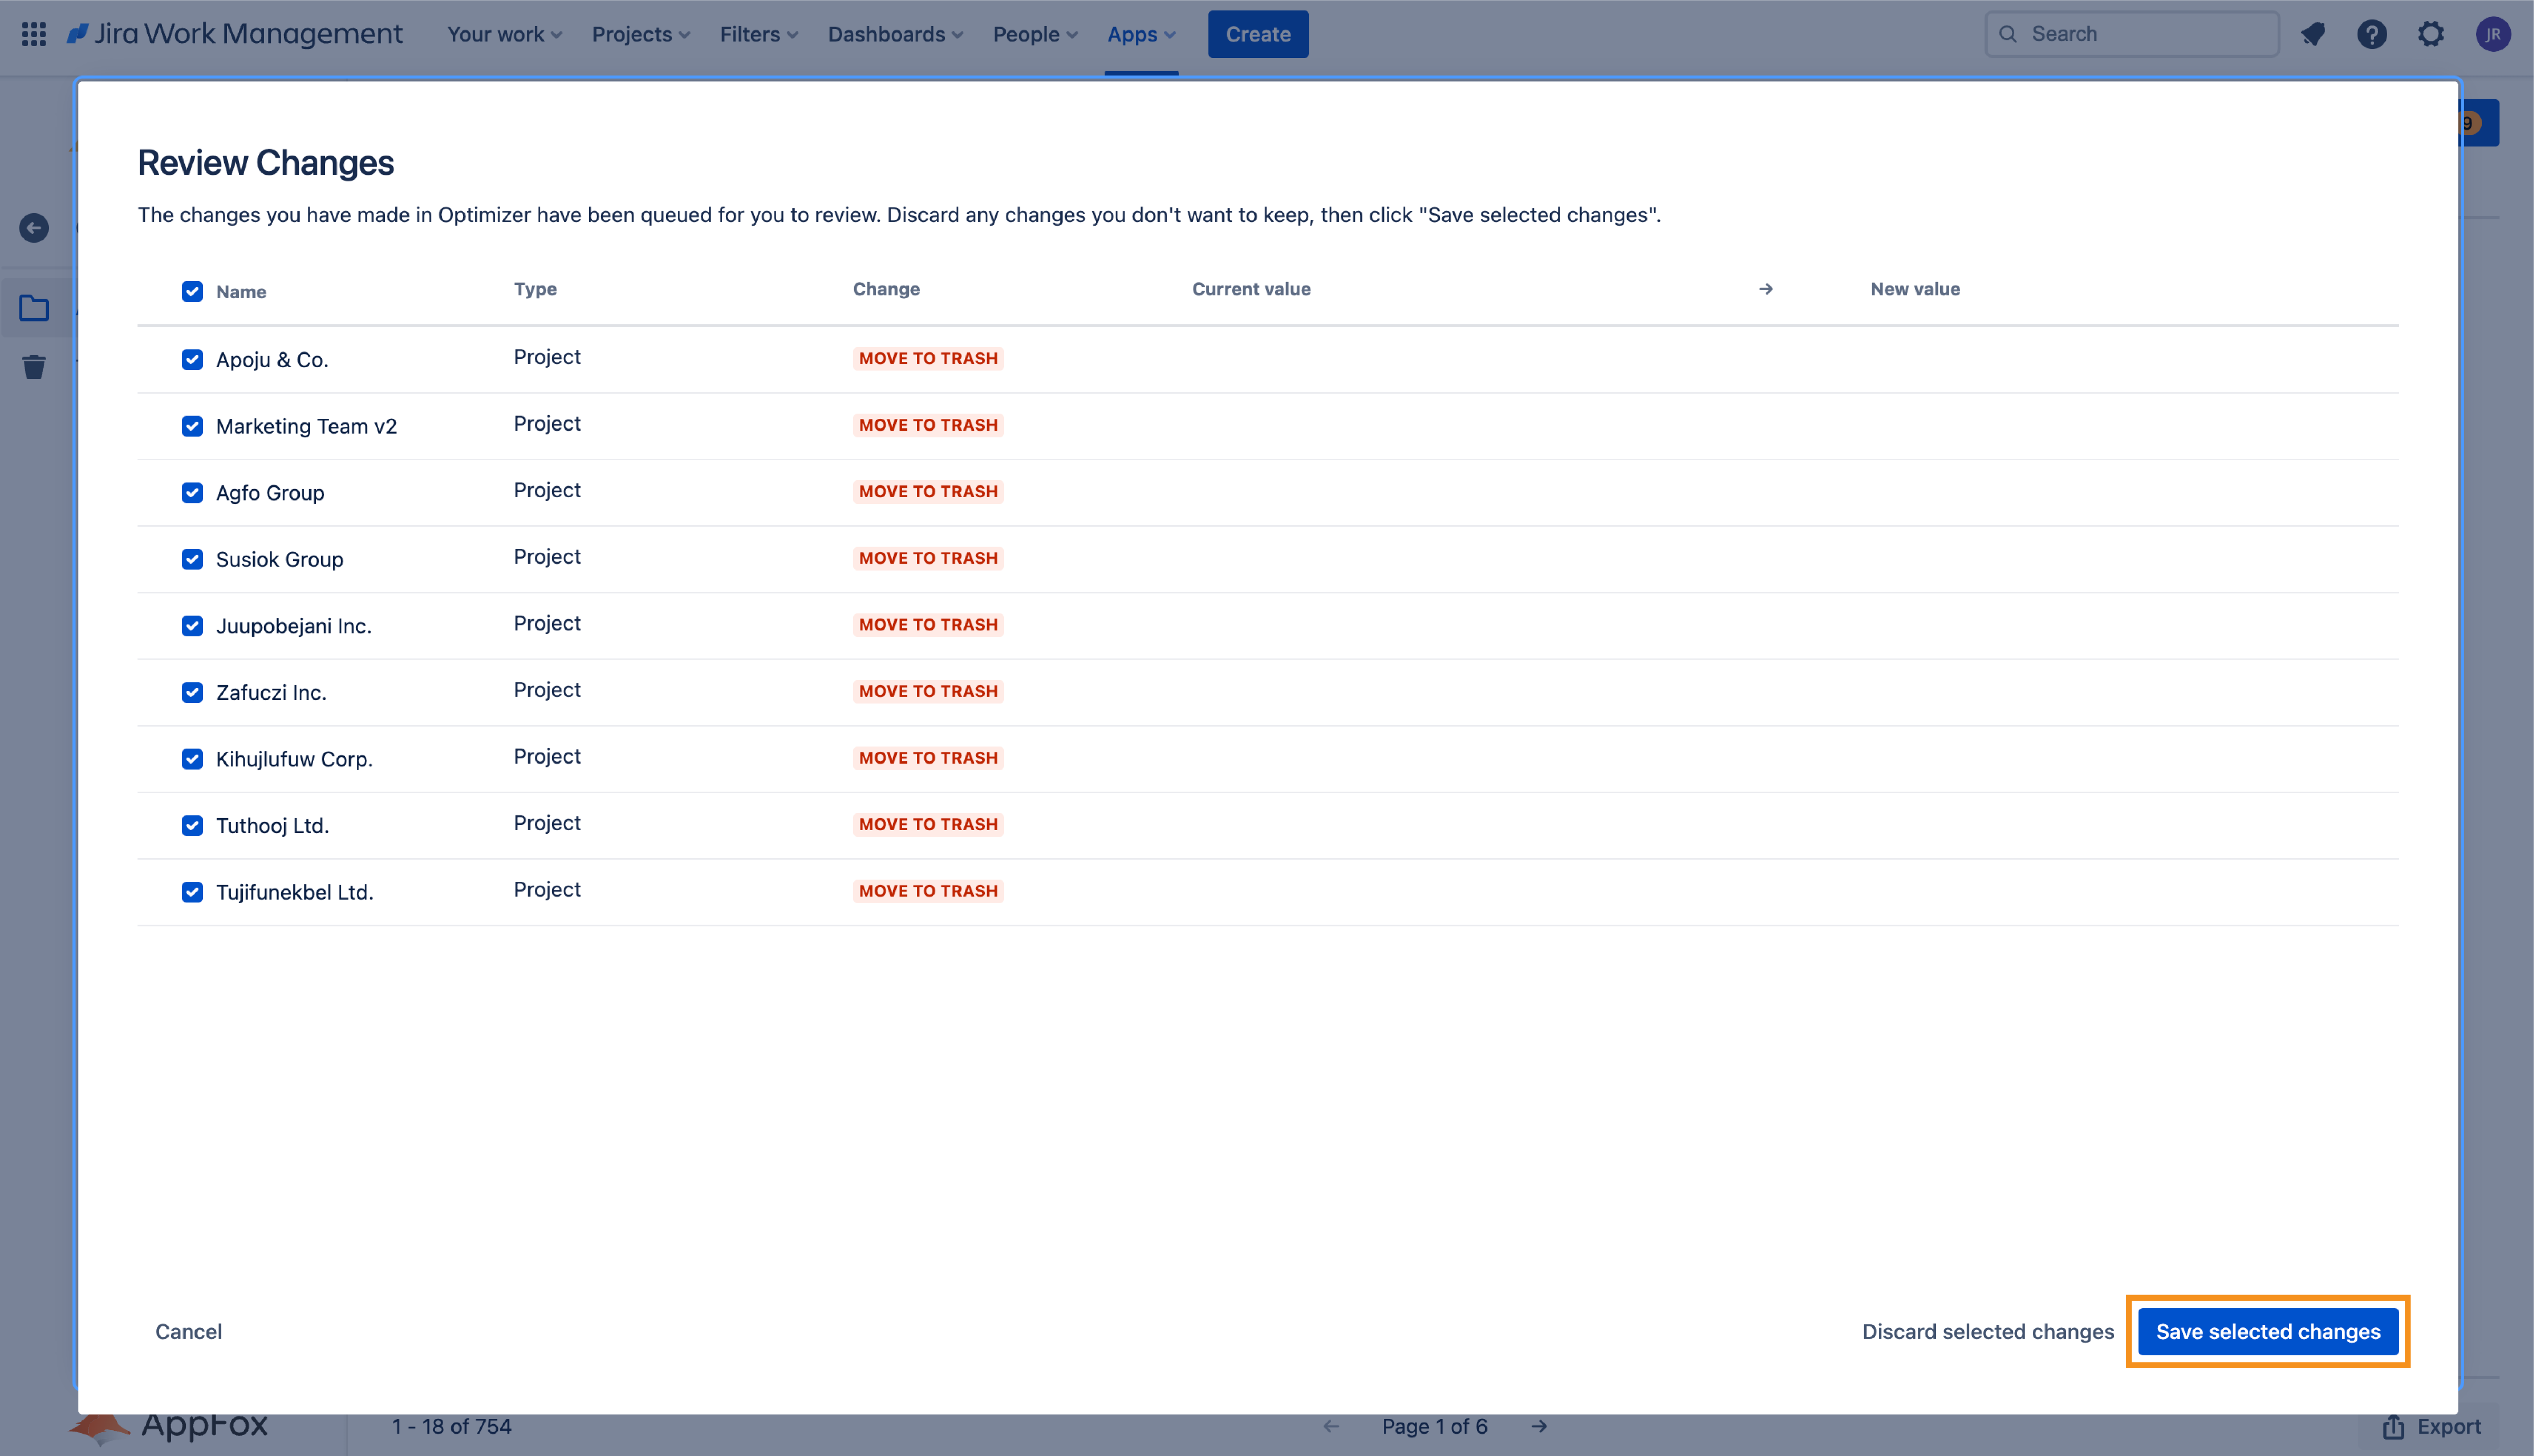This screenshot has height=1456, width=2534.
Task: Click Save selected changes button
Action: pos(2267,1331)
